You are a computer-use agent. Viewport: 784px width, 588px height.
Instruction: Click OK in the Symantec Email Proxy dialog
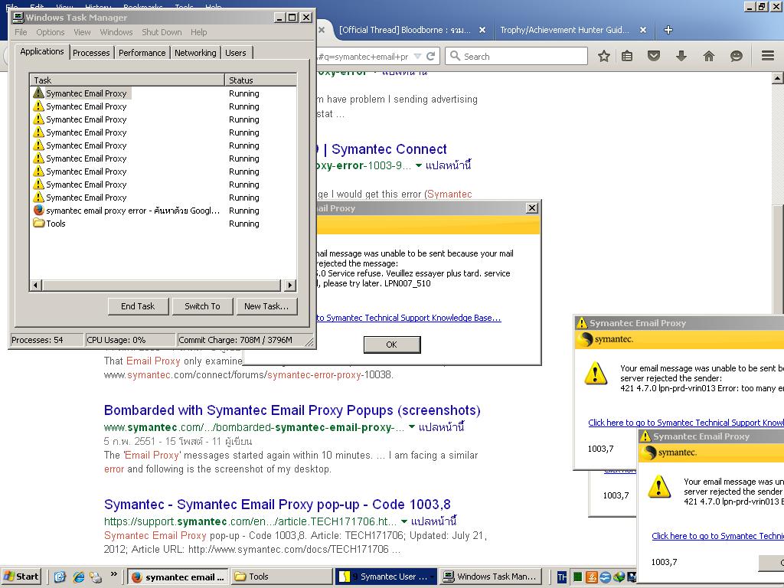[x=391, y=345]
